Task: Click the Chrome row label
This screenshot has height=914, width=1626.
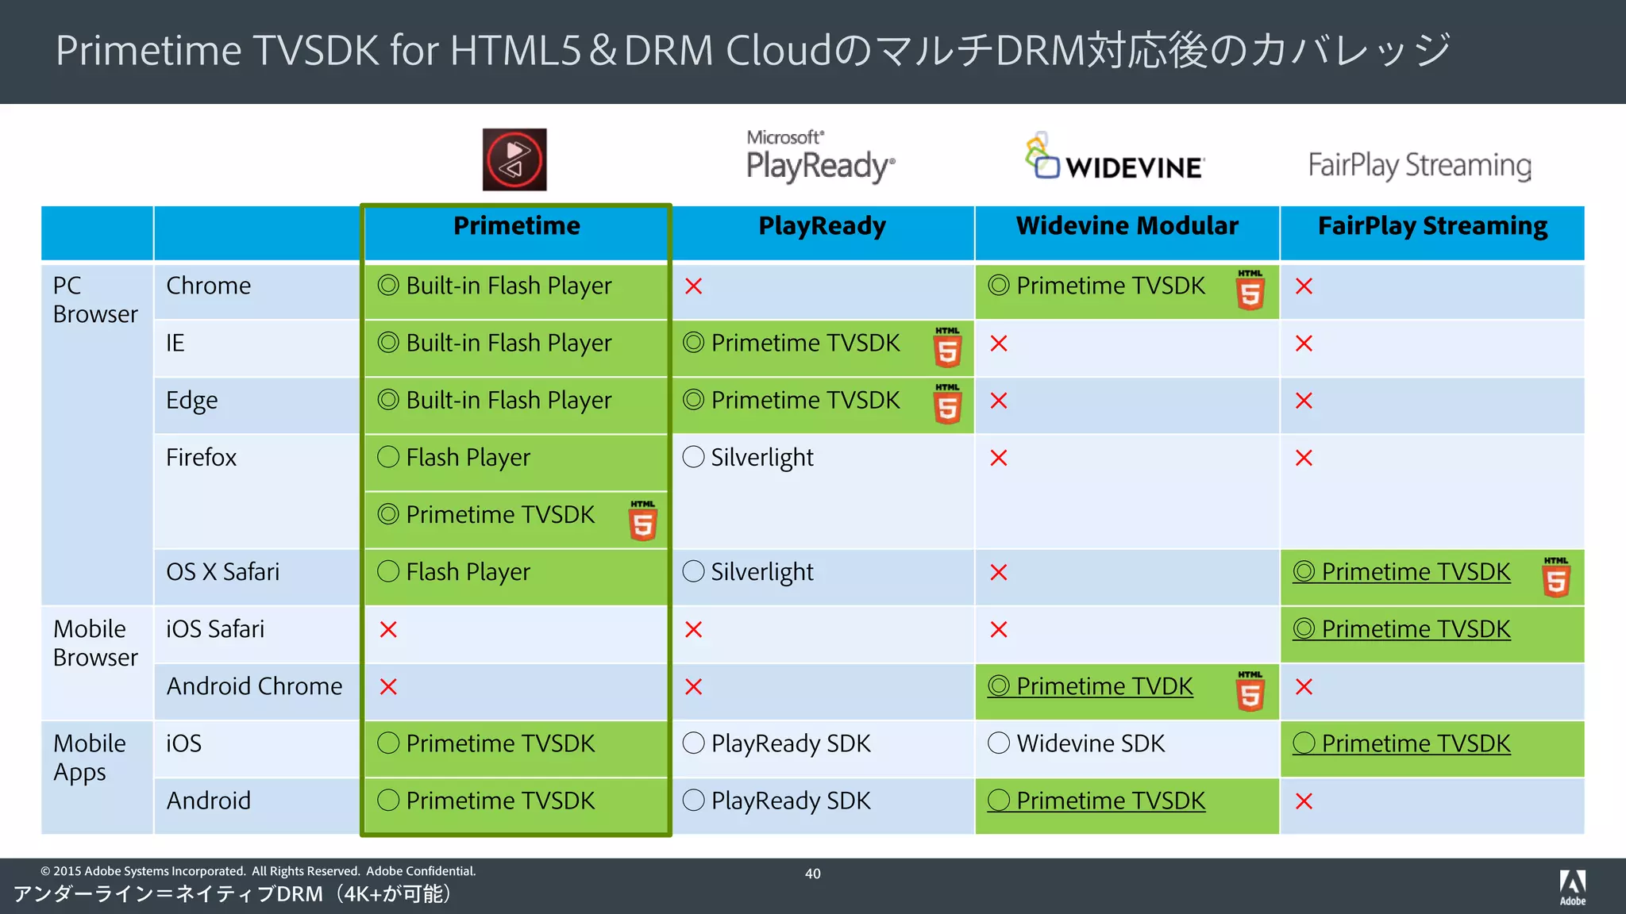Action: click(208, 286)
